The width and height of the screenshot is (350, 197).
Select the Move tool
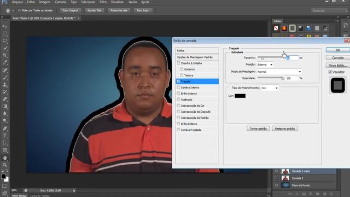[5, 26]
